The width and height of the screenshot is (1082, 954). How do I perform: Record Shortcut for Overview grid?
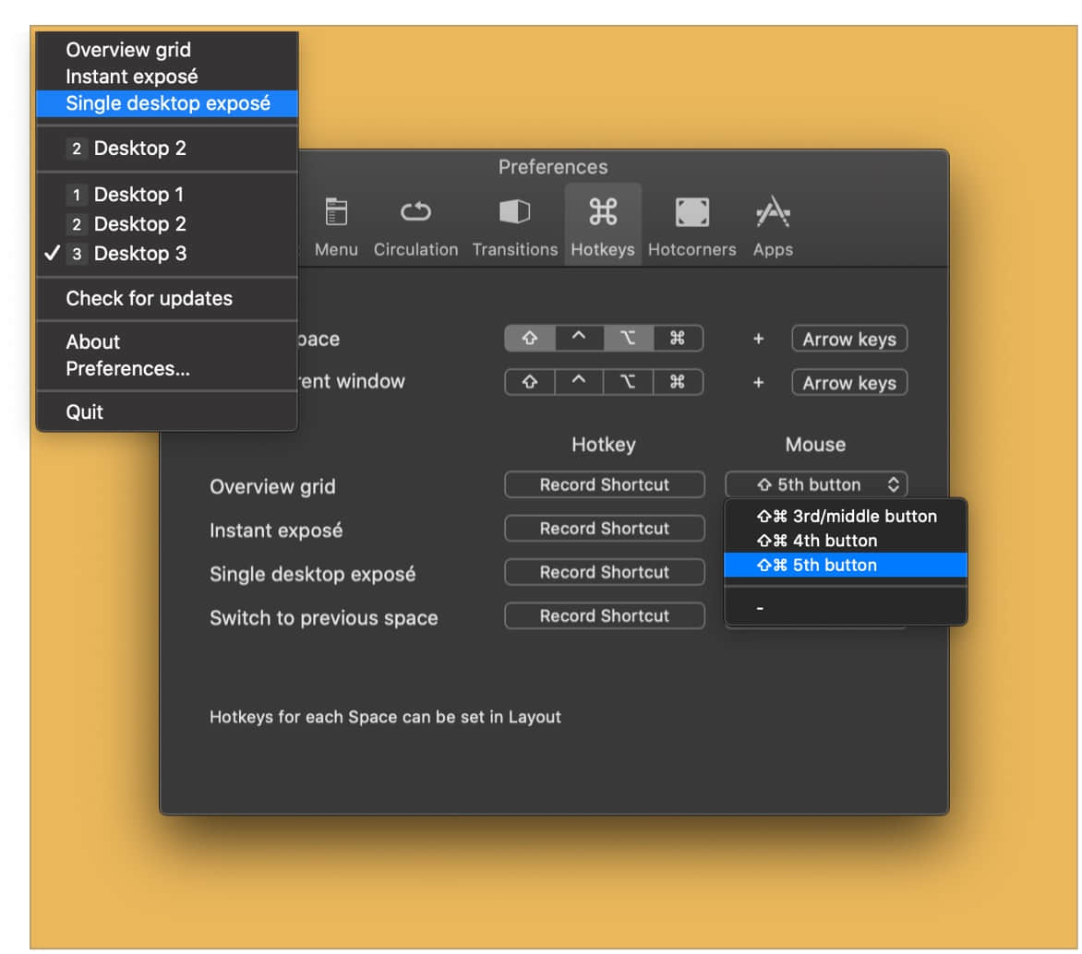click(x=605, y=485)
